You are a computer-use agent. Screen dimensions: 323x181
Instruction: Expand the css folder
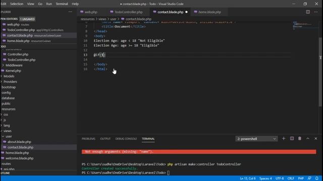coord(38,115)
